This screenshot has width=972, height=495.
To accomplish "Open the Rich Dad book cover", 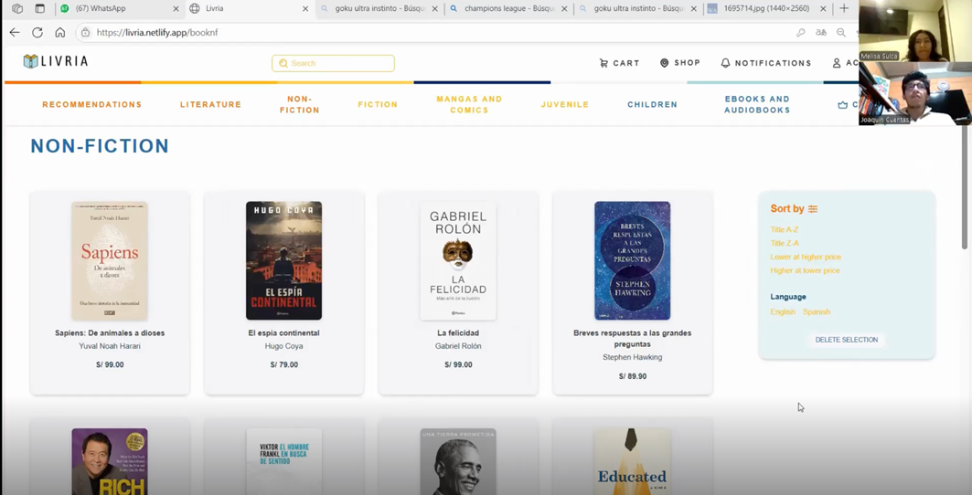I will pos(110,461).
